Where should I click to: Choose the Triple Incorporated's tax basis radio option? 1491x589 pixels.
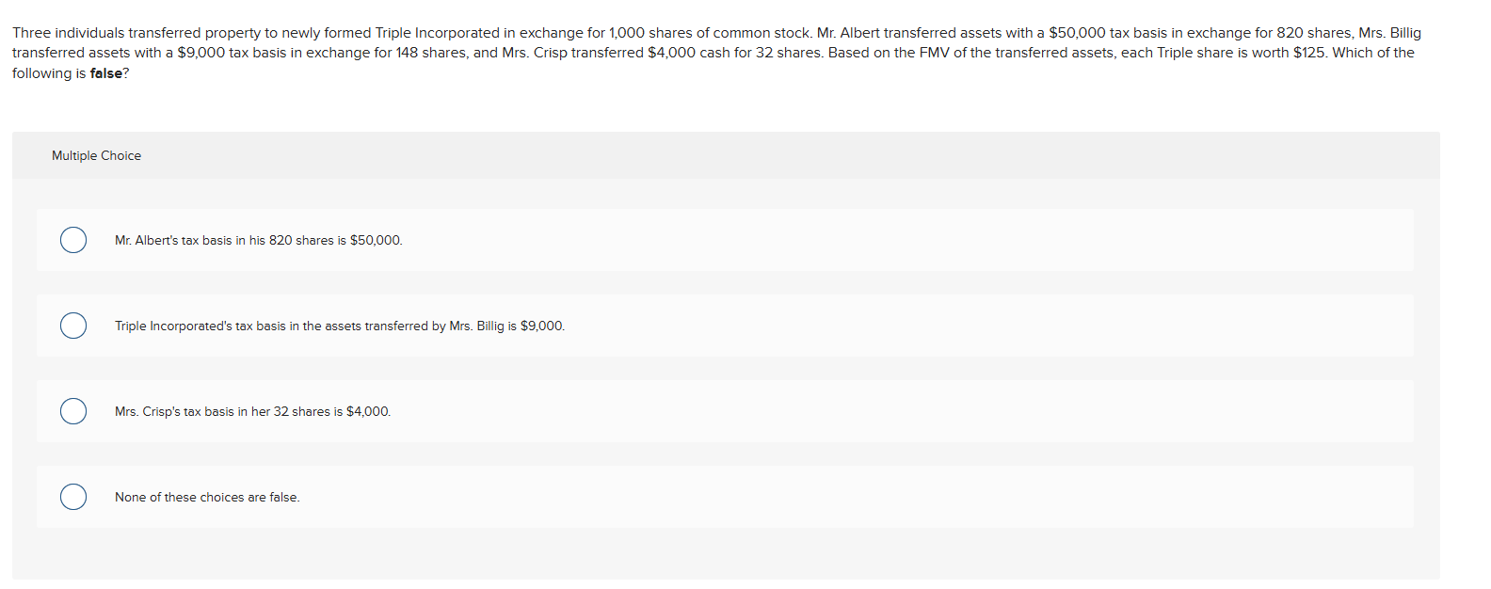pyautogui.click(x=73, y=326)
